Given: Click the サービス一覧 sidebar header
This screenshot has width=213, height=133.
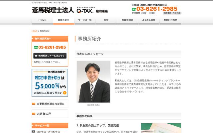Looking at the screenshot, I should [x=50, y=126].
